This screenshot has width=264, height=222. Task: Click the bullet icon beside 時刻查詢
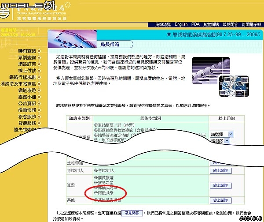tap(39, 51)
